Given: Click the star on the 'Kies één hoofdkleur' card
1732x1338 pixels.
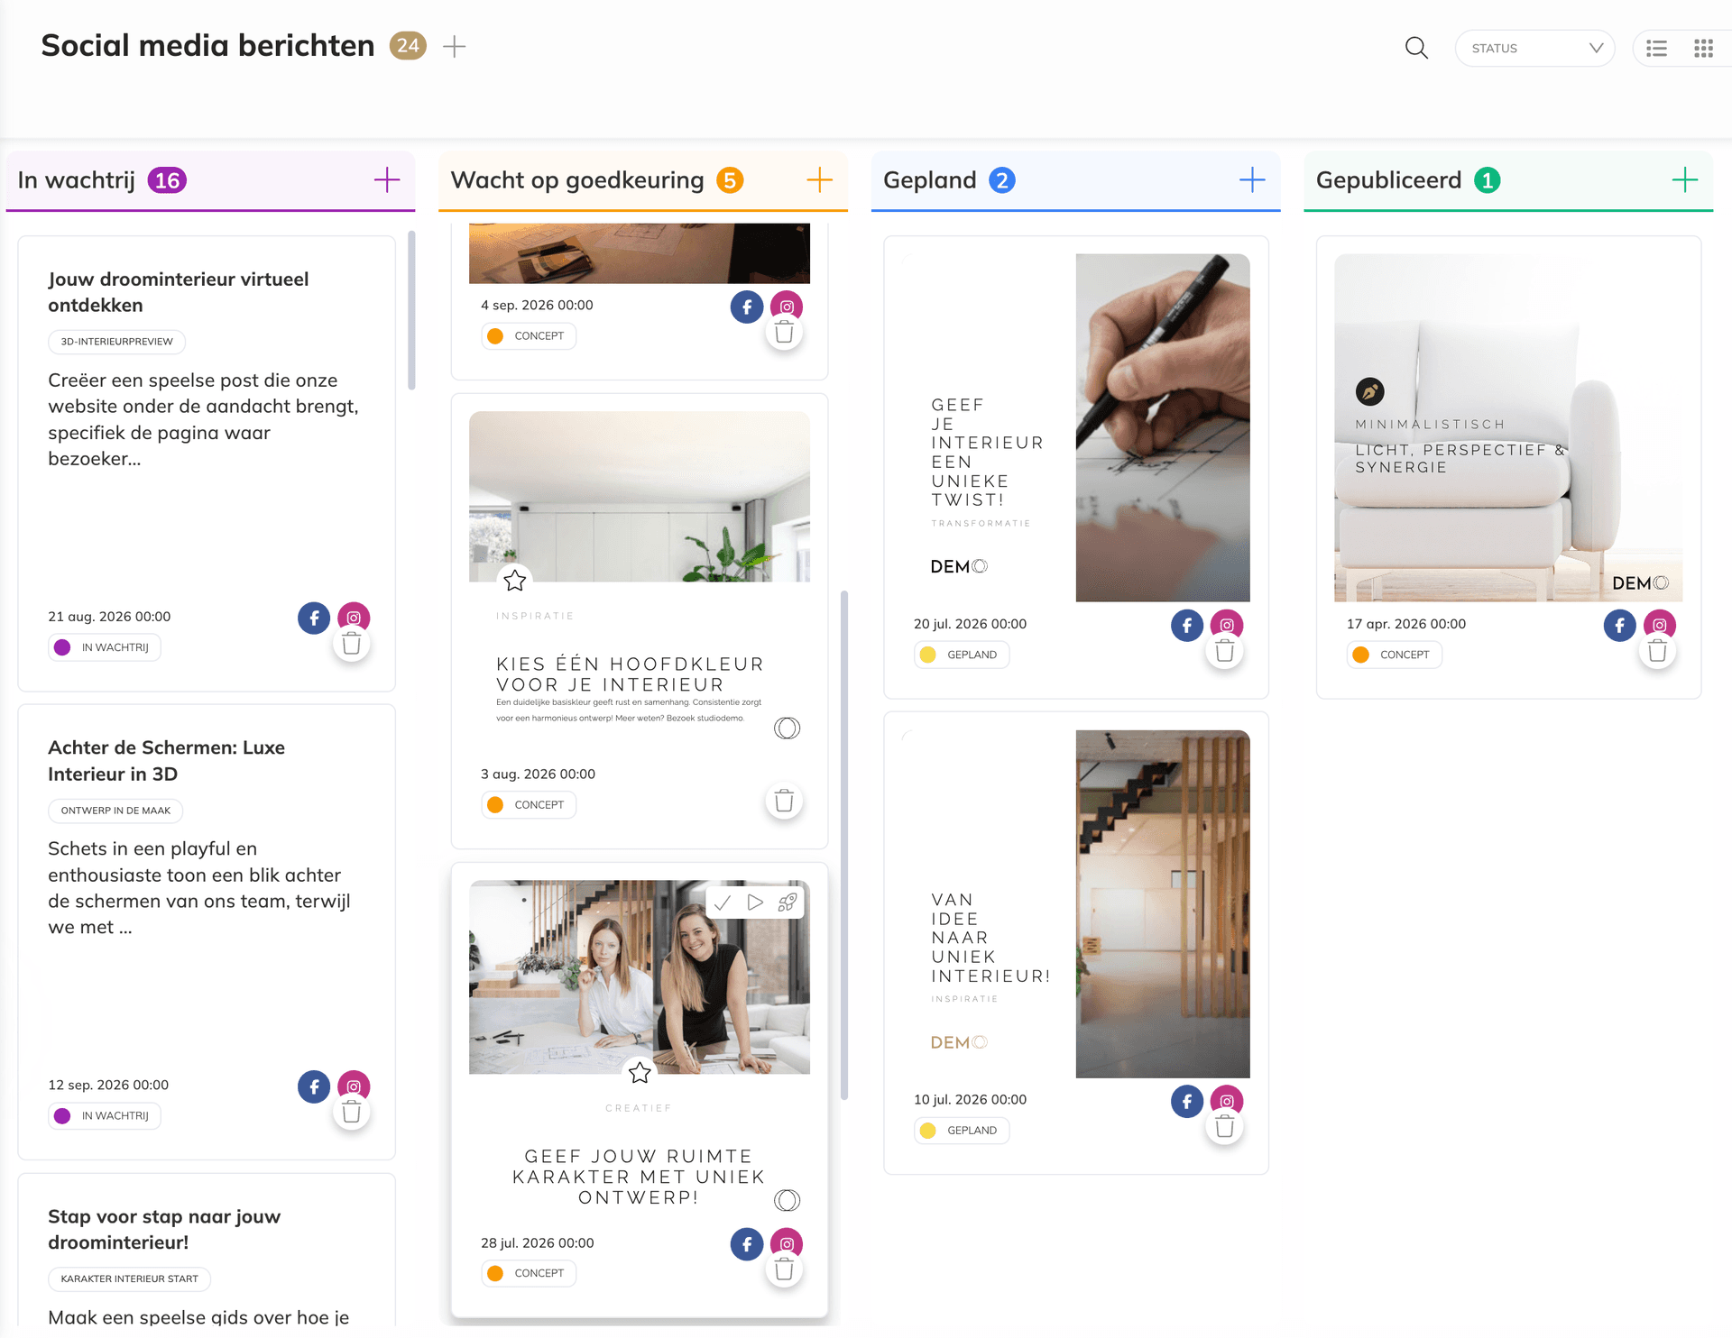Looking at the screenshot, I should [x=515, y=581].
